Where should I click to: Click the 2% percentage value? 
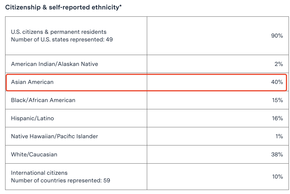[x=279, y=64]
